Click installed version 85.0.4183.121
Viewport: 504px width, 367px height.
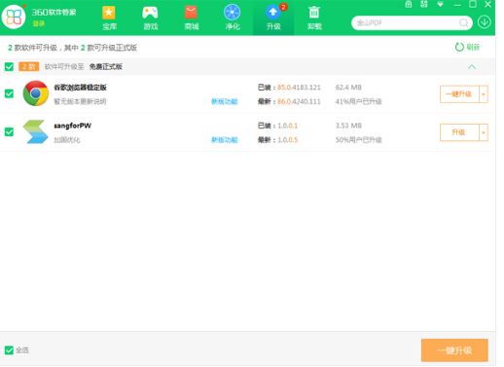pos(299,88)
